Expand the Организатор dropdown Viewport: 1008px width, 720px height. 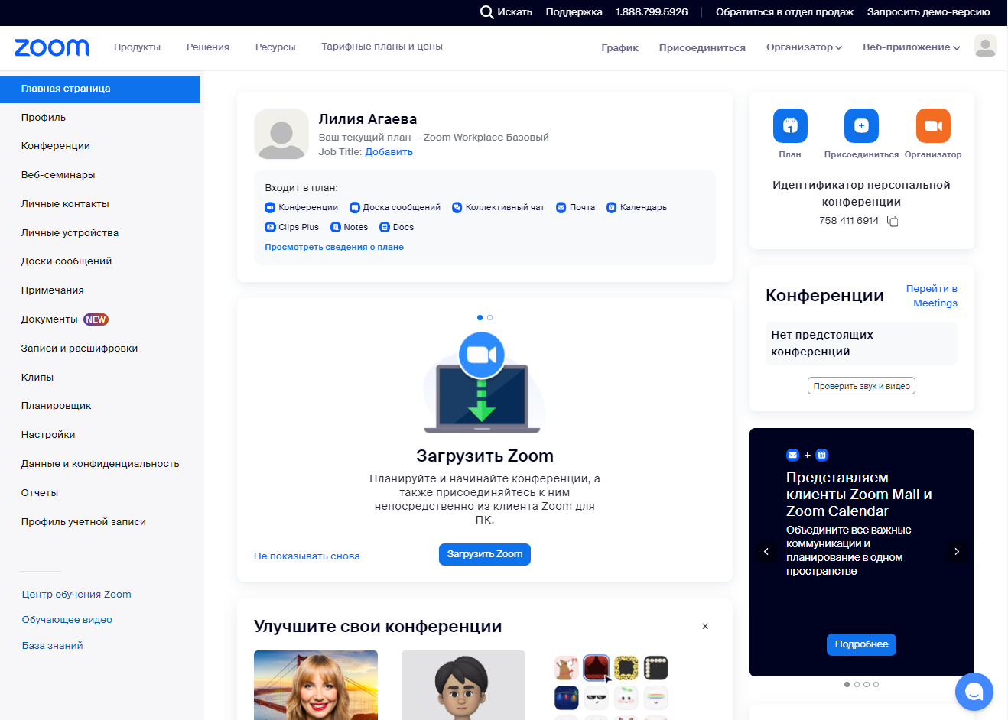[x=804, y=47]
